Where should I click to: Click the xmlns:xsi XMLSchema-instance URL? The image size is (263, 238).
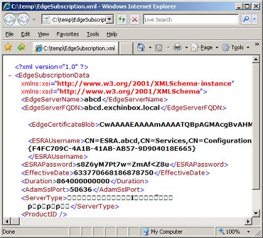[x=144, y=84]
